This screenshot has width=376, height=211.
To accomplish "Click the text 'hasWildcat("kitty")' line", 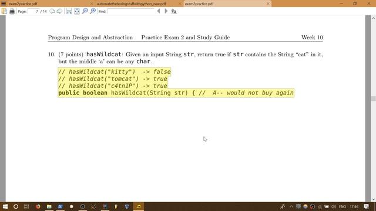I will 115,72.
